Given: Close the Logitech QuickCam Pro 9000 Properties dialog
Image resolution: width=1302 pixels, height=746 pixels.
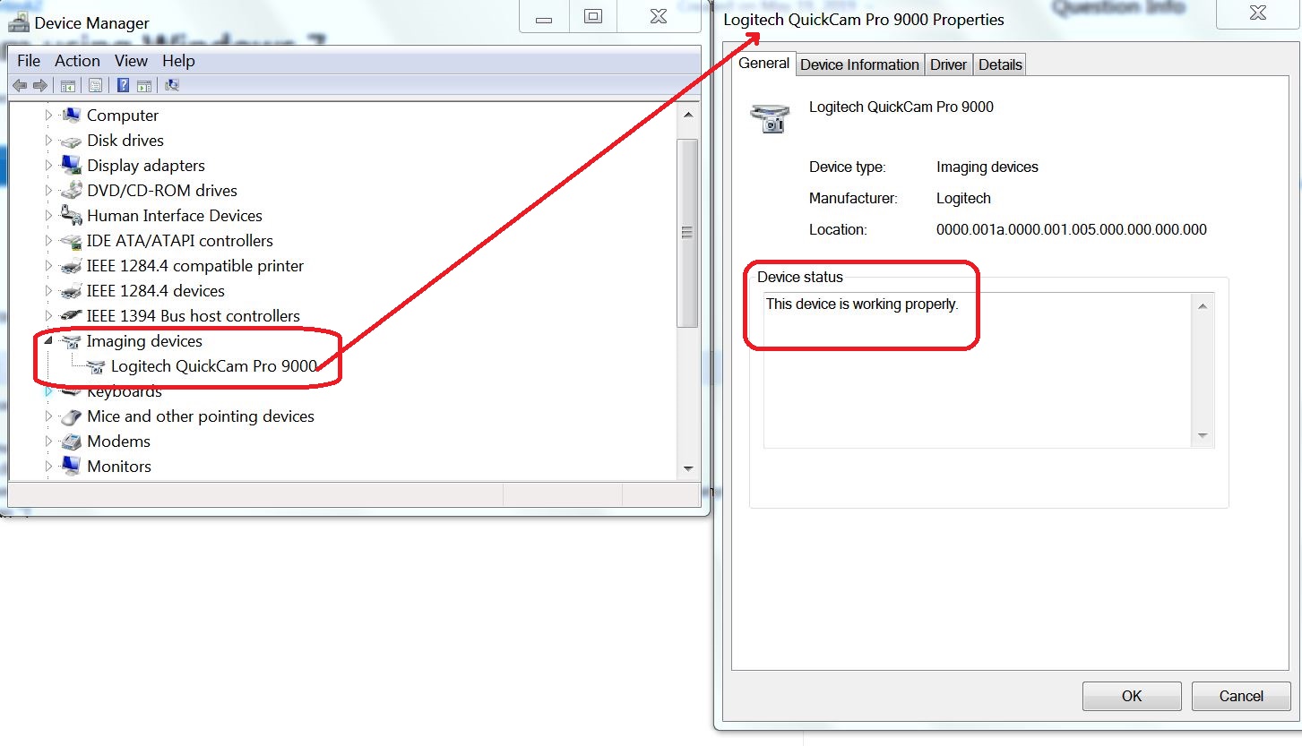Looking at the screenshot, I should click(x=1259, y=13).
